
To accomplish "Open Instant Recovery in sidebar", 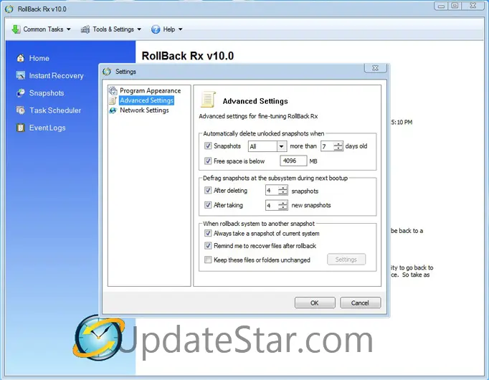I will [x=56, y=76].
